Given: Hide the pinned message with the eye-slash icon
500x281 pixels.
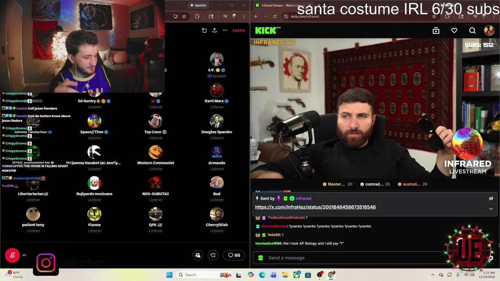Looking at the screenshot, I should [x=491, y=199].
